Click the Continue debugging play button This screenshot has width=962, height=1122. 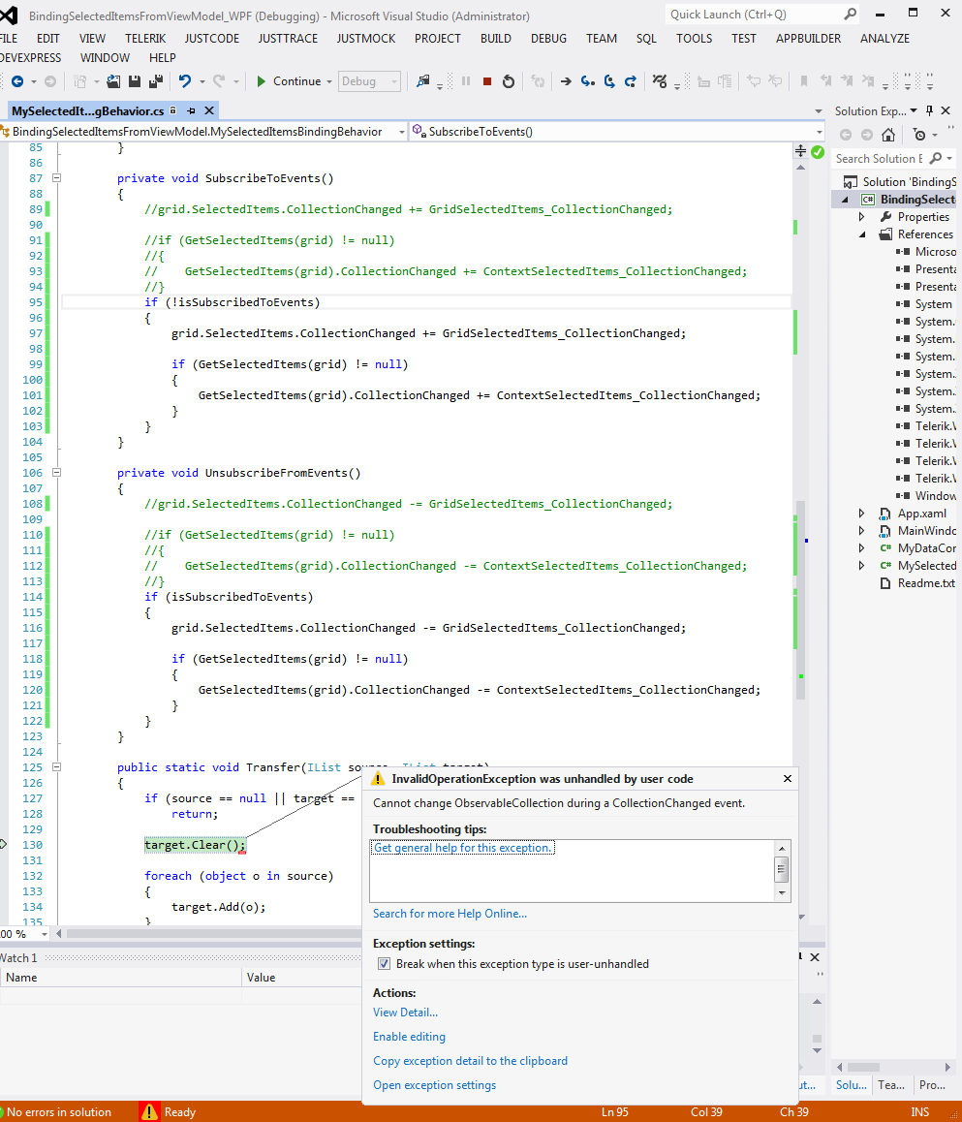262,81
